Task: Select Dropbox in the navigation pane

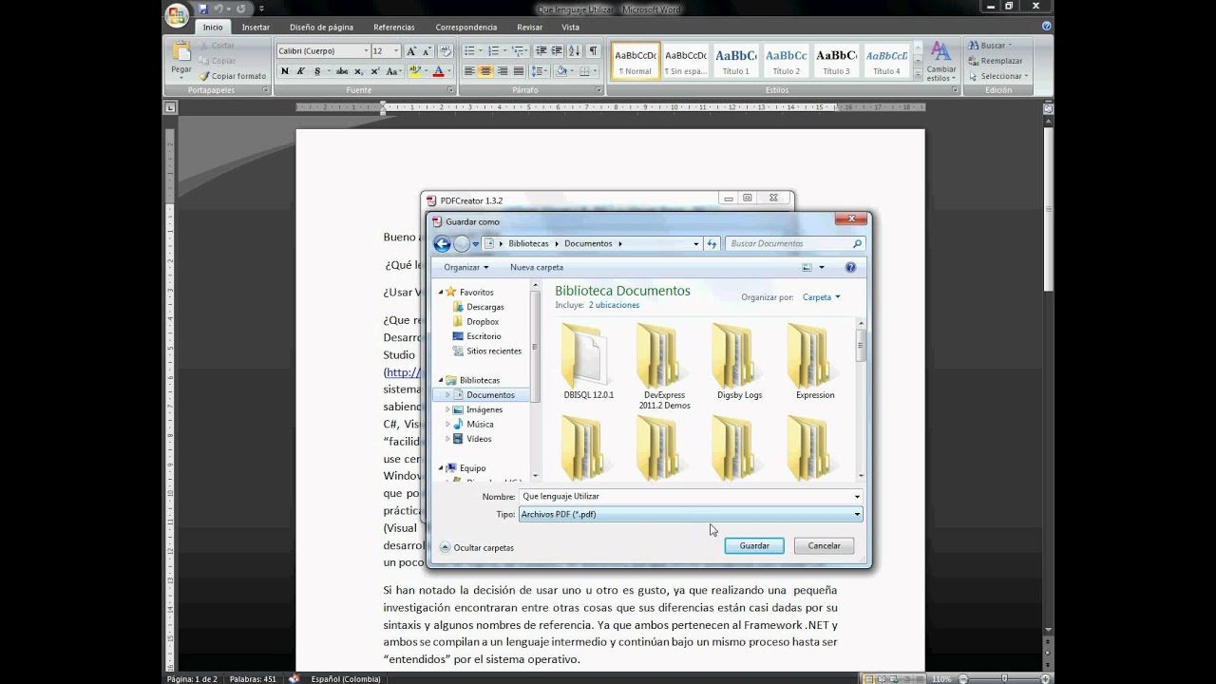Action: [475, 322]
